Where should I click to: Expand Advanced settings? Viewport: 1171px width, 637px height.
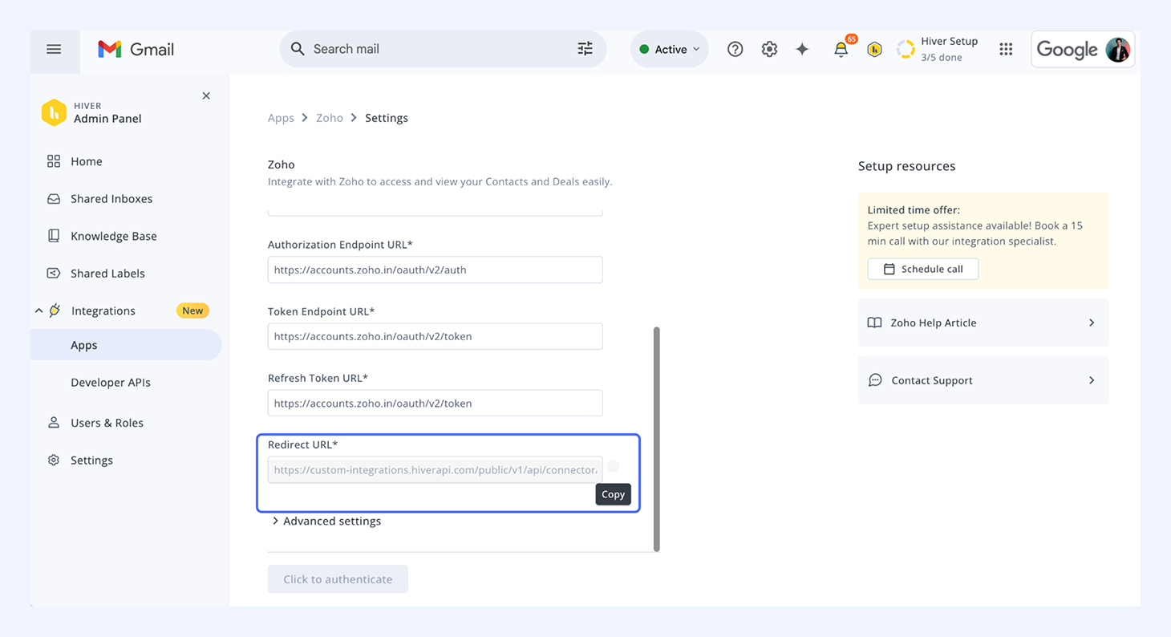point(326,521)
